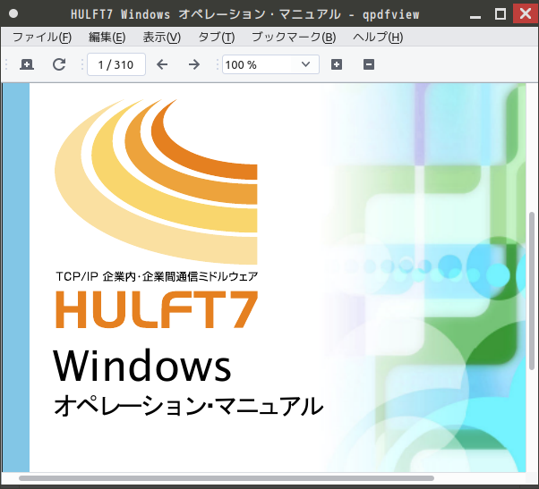Viewport: 539px width, 489px height.
Task: Close the qpdfview window
Action: (x=526, y=13)
